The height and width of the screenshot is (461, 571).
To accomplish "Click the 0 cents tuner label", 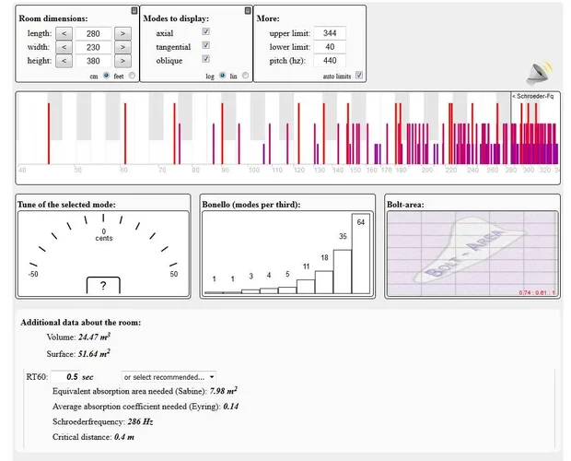I will click(x=104, y=235).
